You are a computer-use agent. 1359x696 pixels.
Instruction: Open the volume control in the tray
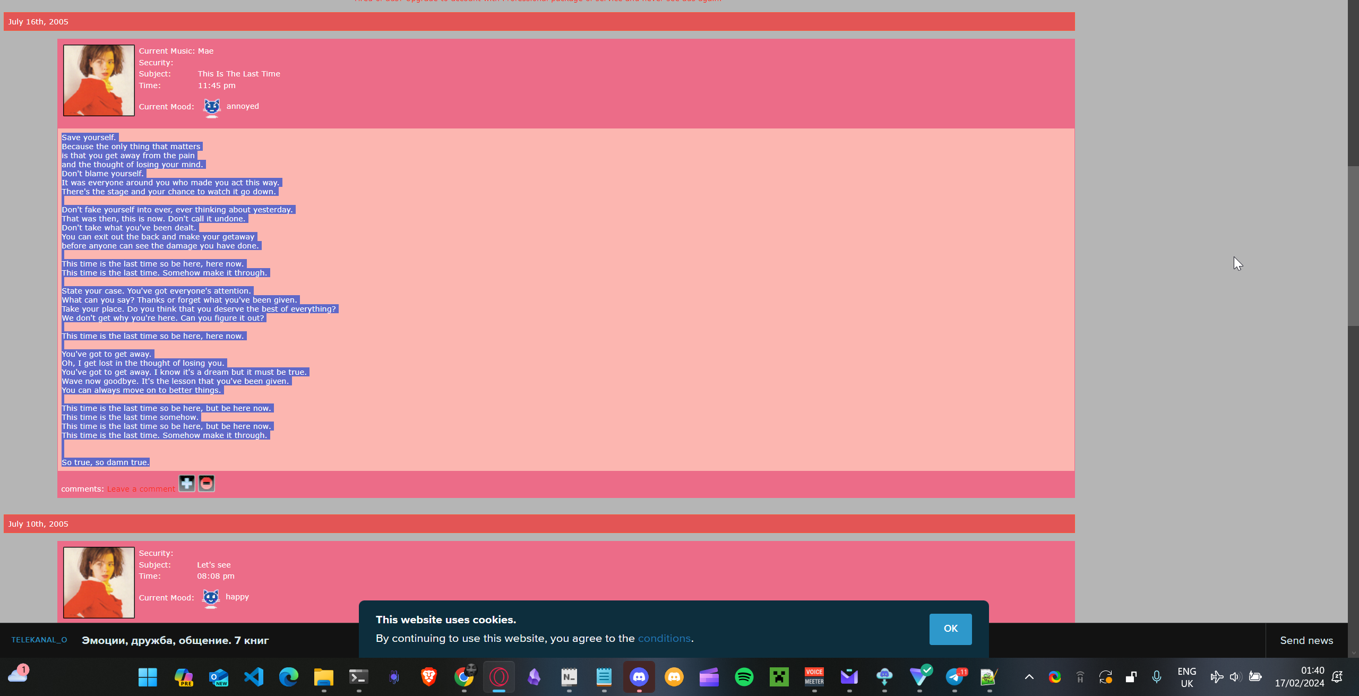point(1235,677)
